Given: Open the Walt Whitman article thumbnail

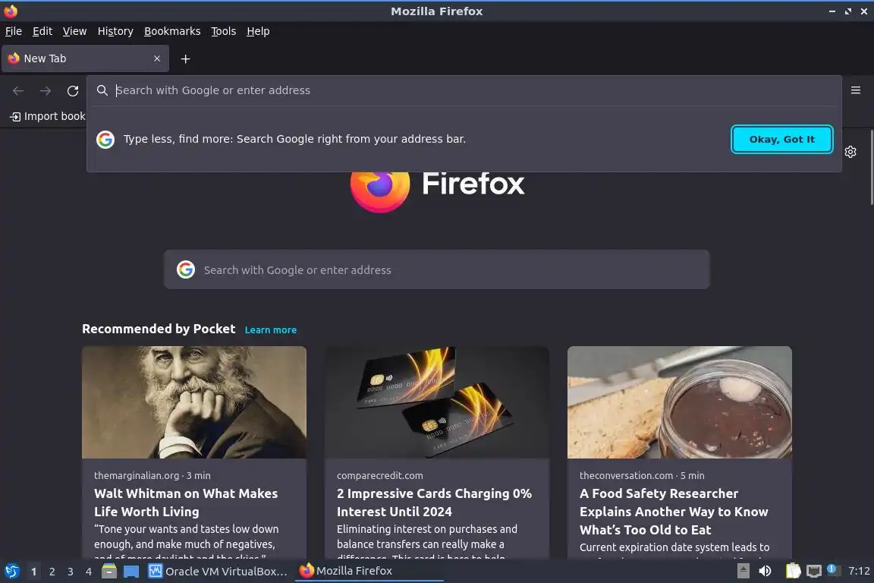Looking at the screenshot, I should click(x=194, y=402).
